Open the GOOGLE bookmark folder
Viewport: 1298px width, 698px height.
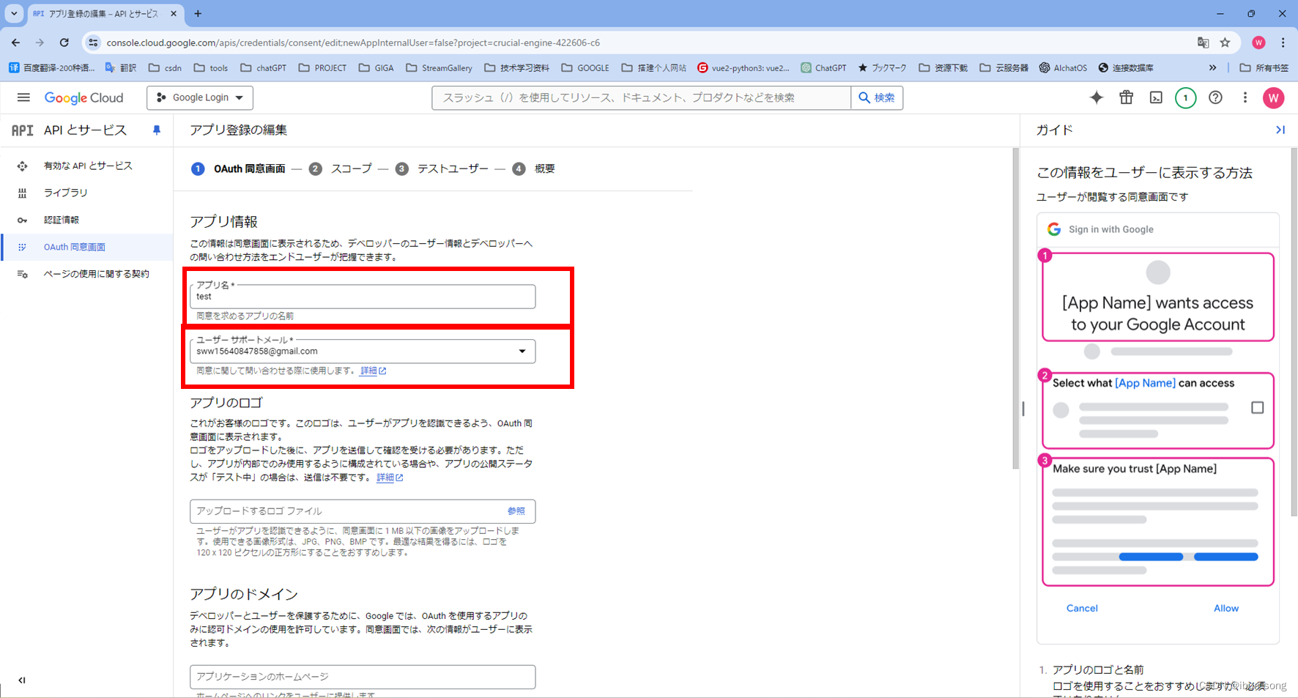coord(585,67)
